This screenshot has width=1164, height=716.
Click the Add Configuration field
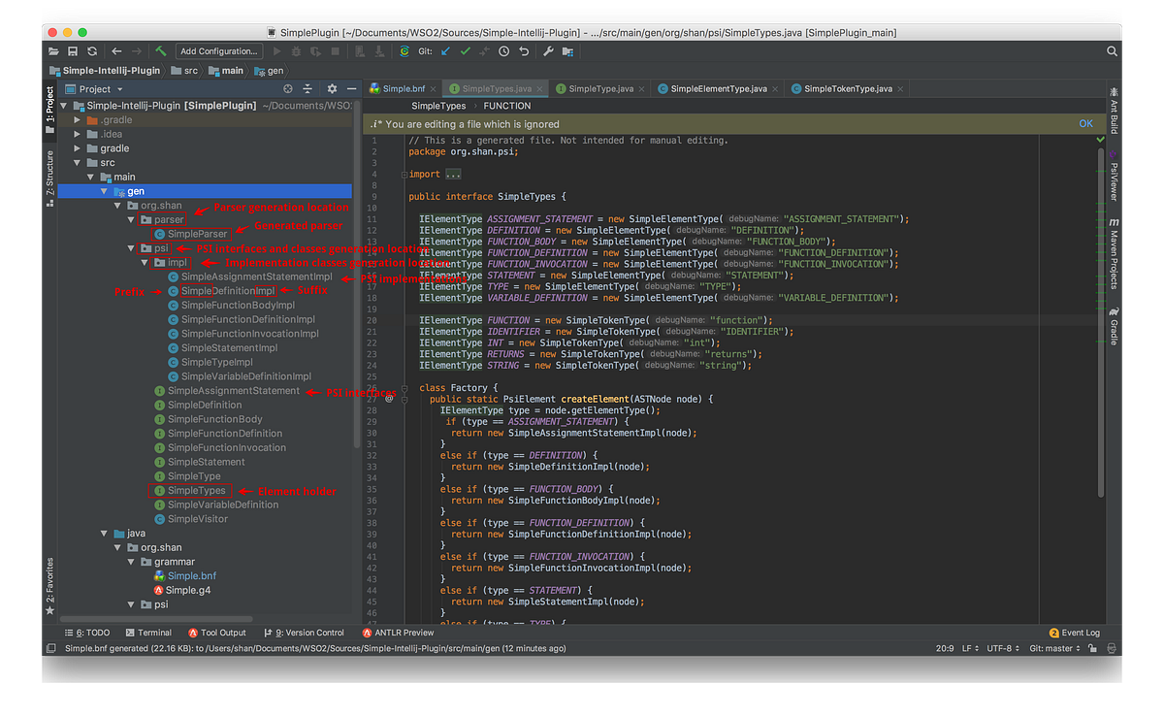(218, 51)
